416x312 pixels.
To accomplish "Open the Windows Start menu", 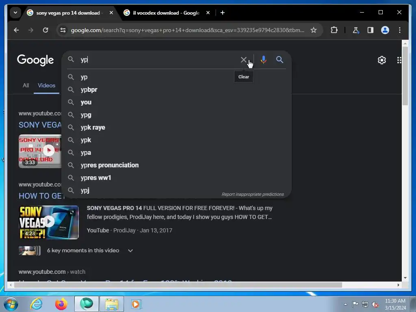I will (11, 304).
